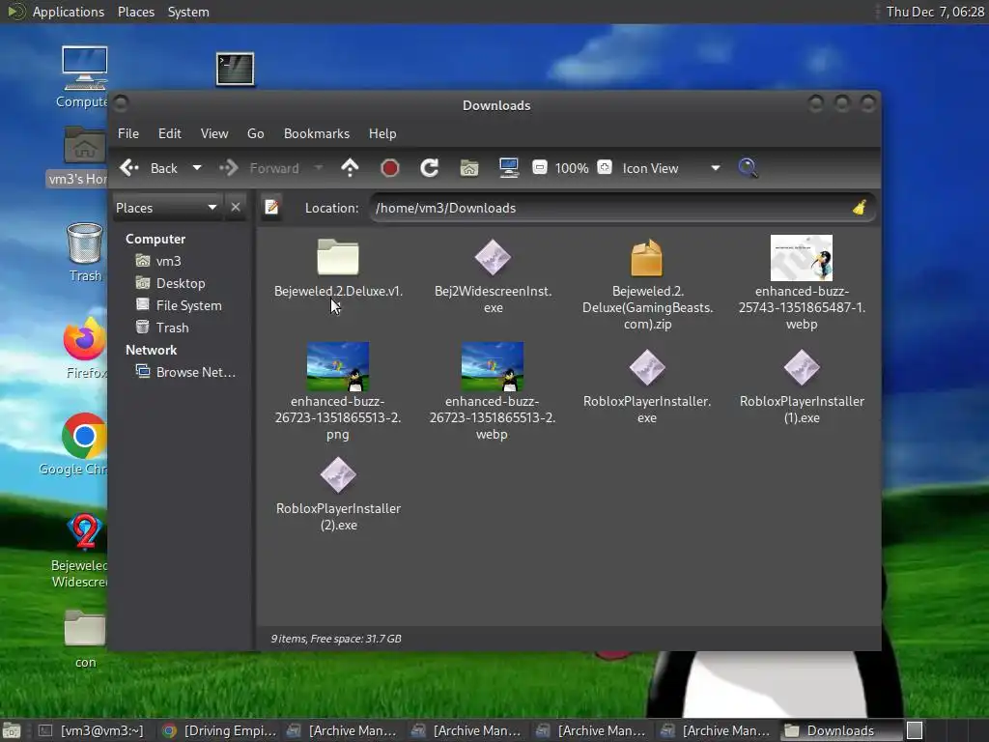
Task: Reload the Downloads folder
Action: 430,168
